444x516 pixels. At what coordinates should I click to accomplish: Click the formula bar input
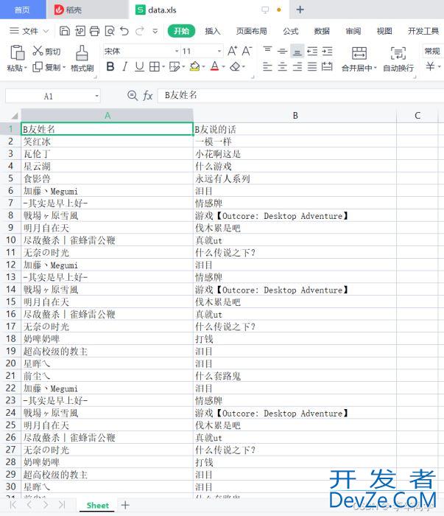[x=300, y=96]
